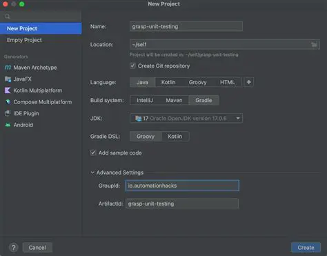Click into the GroupId field

pos(182,186)
